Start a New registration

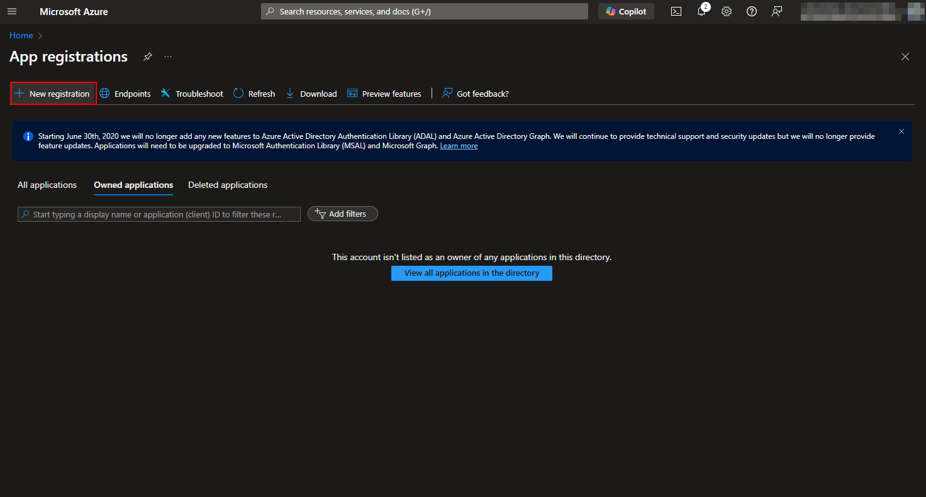point(53,94)
